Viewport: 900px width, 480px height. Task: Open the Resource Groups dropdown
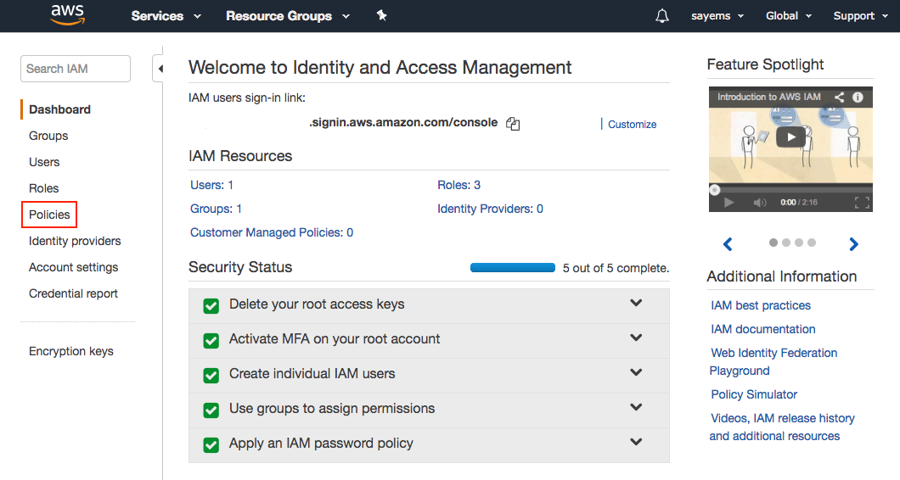click(288, 16)
